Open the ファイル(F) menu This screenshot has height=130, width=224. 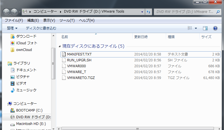(14, 20)
